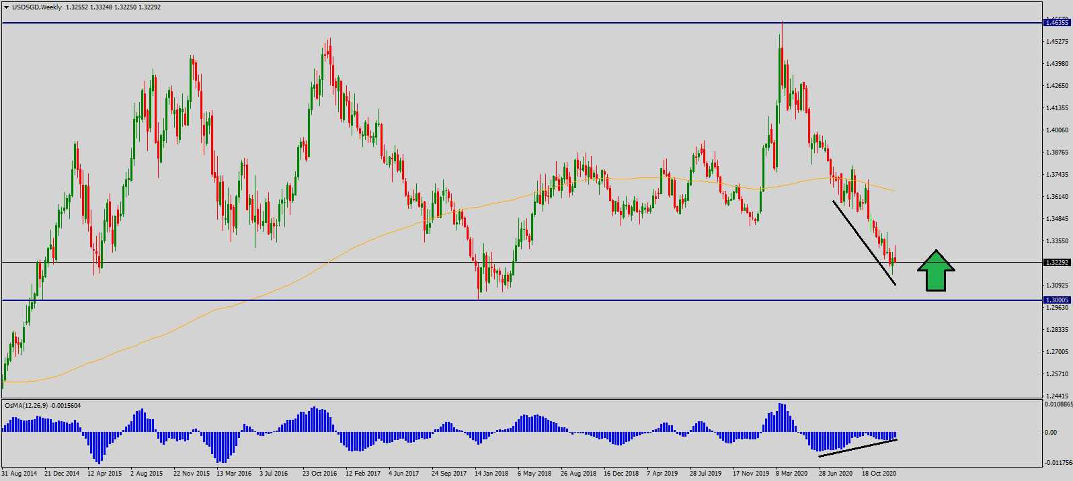Click the 8 Mar 2020 date label
Image resolution: width=1073 pixels, height=481 pixels.
point(791,474)
